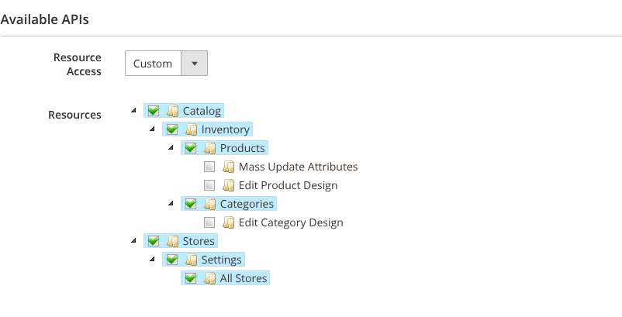Click the Products folder icon
This screenshot has width=622, height=317.
click(x=210, y=148)
